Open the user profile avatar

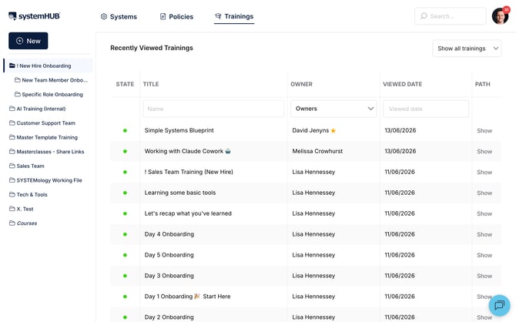pos(500,16)
